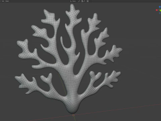This screenshot has height=121, width=161.
Task: Click the object origin circle below coral base
Action: pos(73,115)
